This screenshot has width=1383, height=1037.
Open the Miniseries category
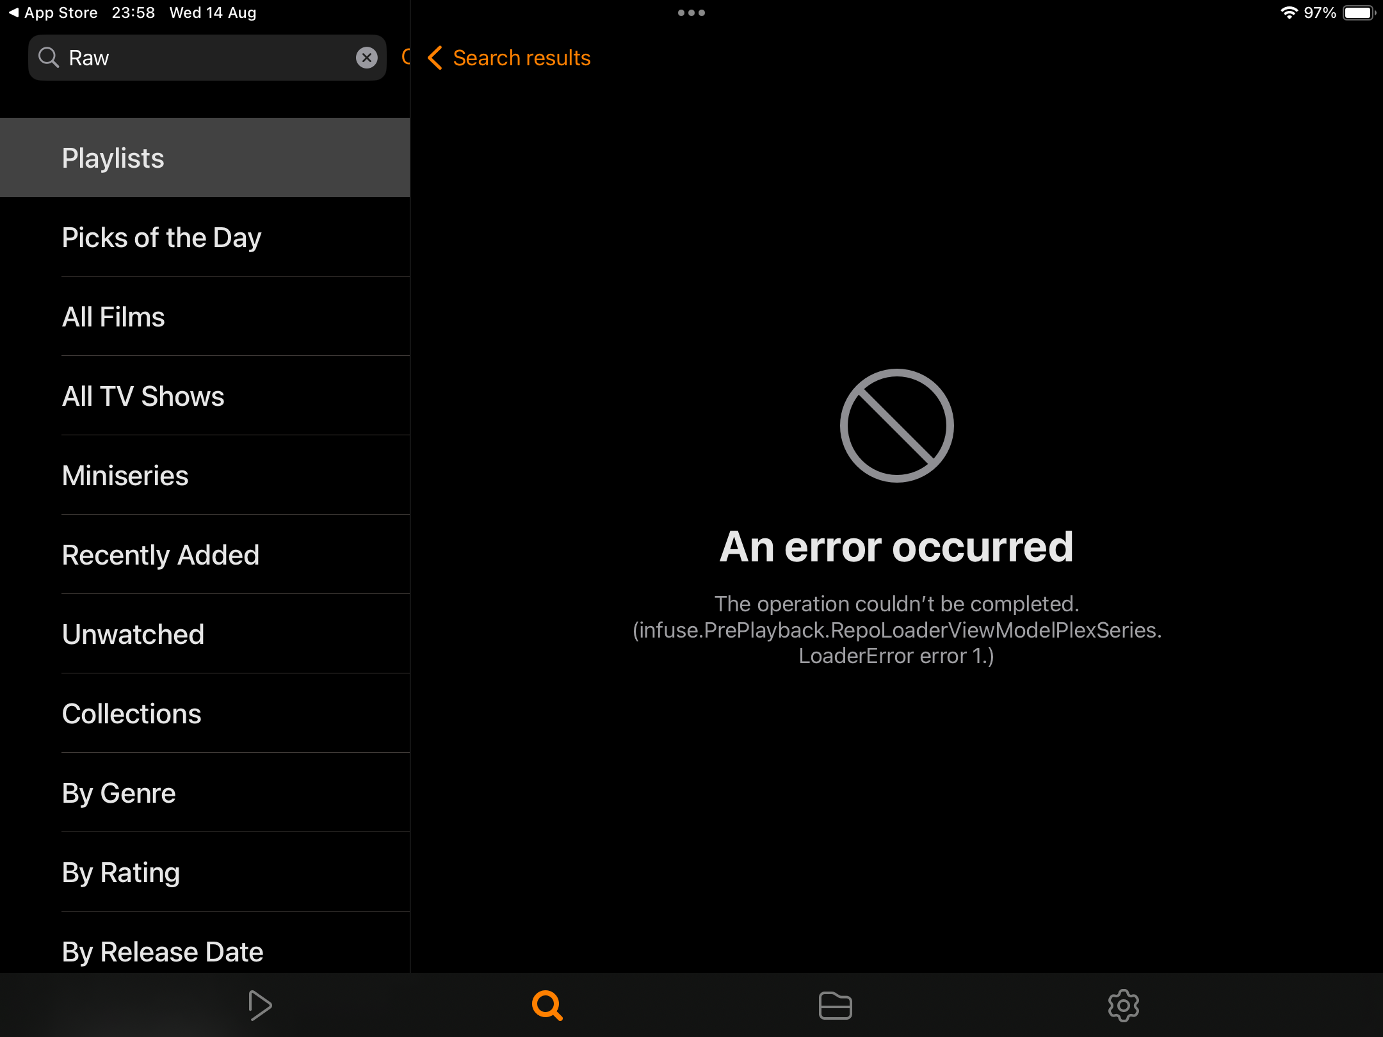205,476
